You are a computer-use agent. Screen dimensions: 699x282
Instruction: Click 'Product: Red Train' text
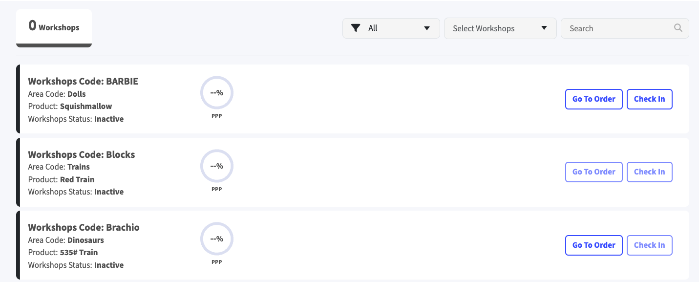(61, 179)
